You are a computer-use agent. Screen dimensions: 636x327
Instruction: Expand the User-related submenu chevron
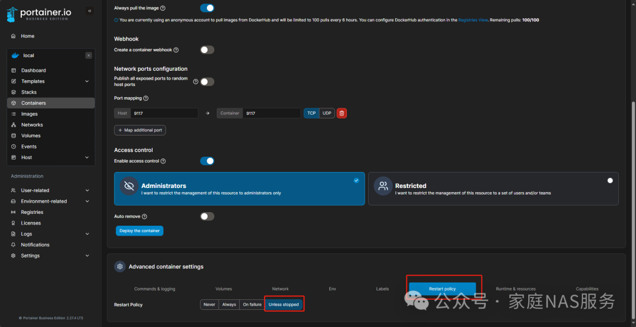pos(87,190)
